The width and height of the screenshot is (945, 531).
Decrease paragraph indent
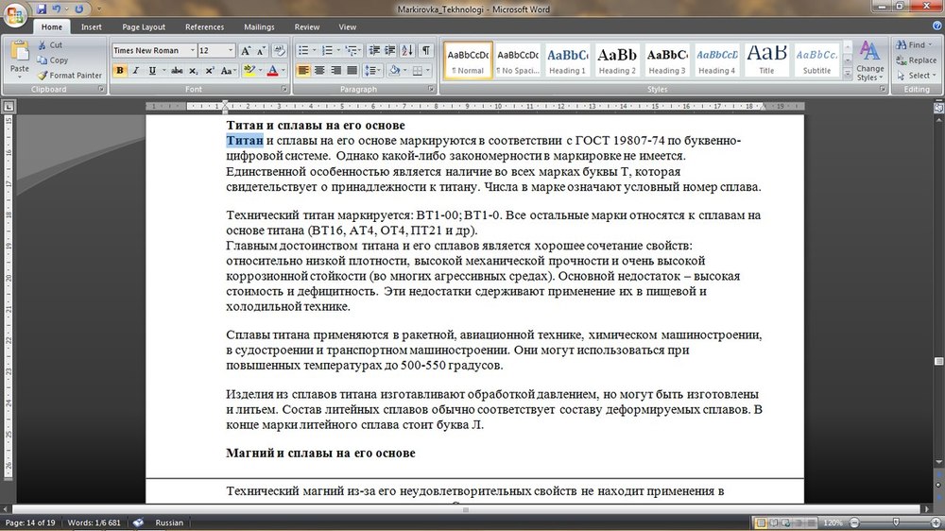(374, 51)
